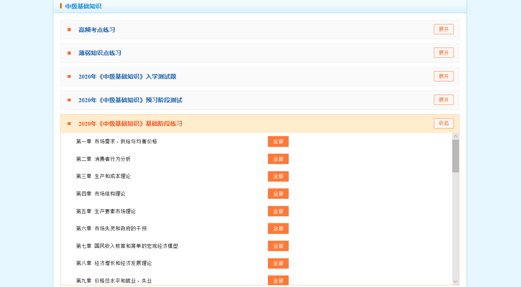Click 全部 for 第三章 生产和成本理论
The image size is (521, 287).
click(278, 176)
